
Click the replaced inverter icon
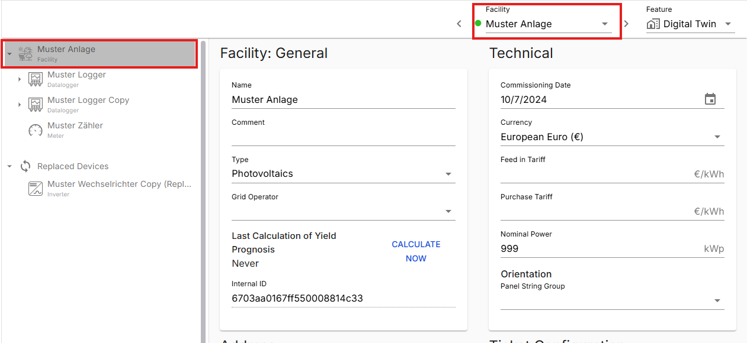[36, 189]
